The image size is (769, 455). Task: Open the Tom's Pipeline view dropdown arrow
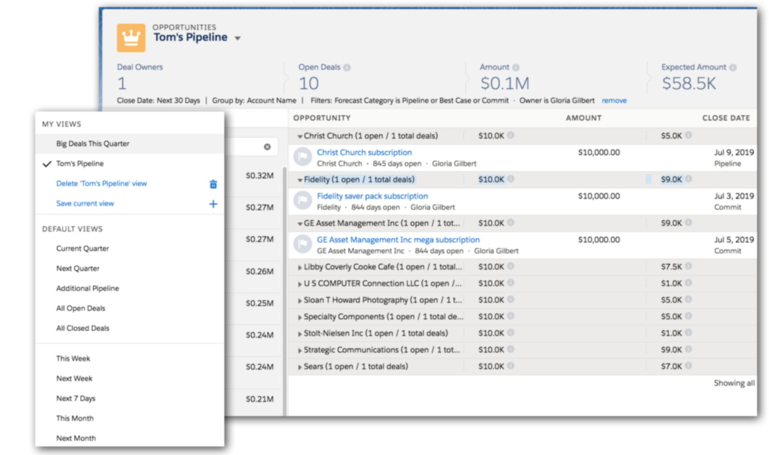(x=238, y=38)
